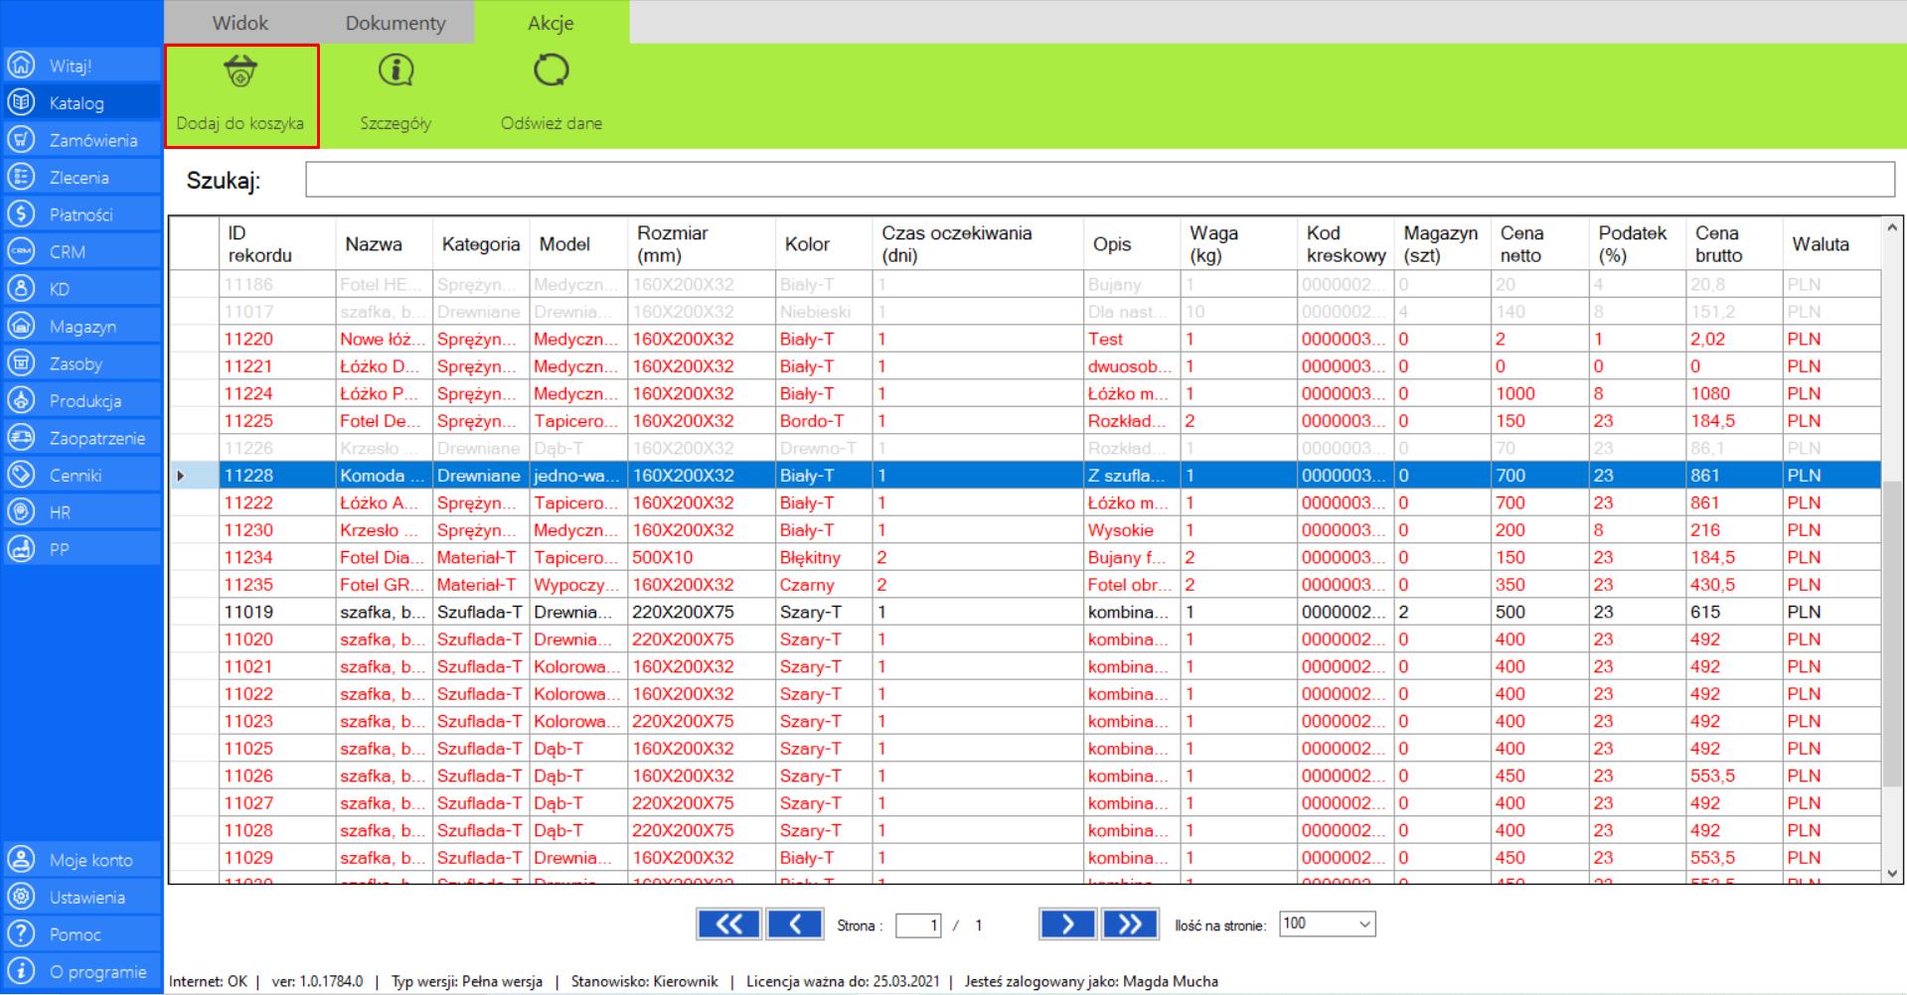Open Szczegóły info icon

point(396,71)
